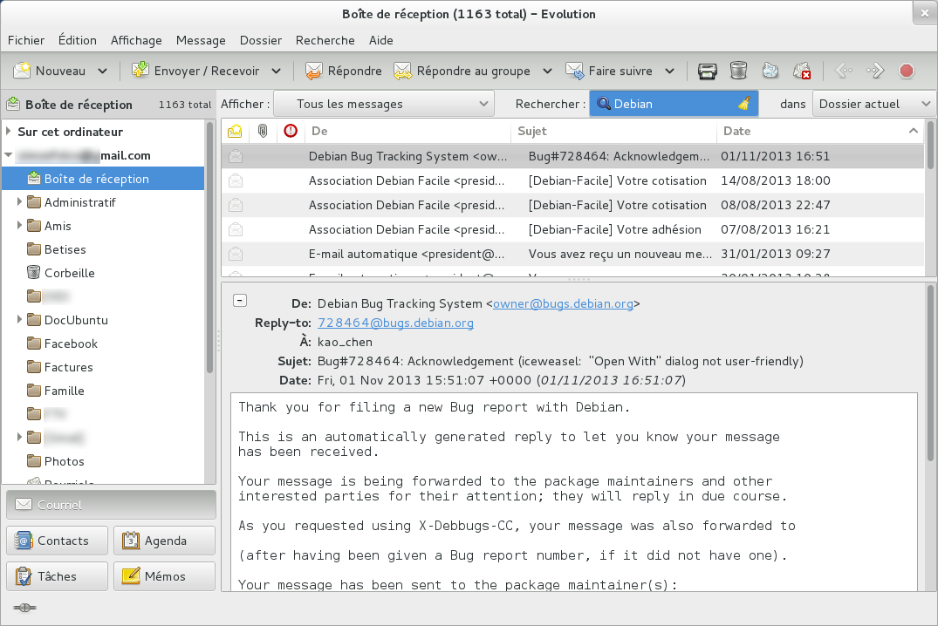Open the Affichage menu
This screenshot has width=938, height=626.
tap(136, 40)
